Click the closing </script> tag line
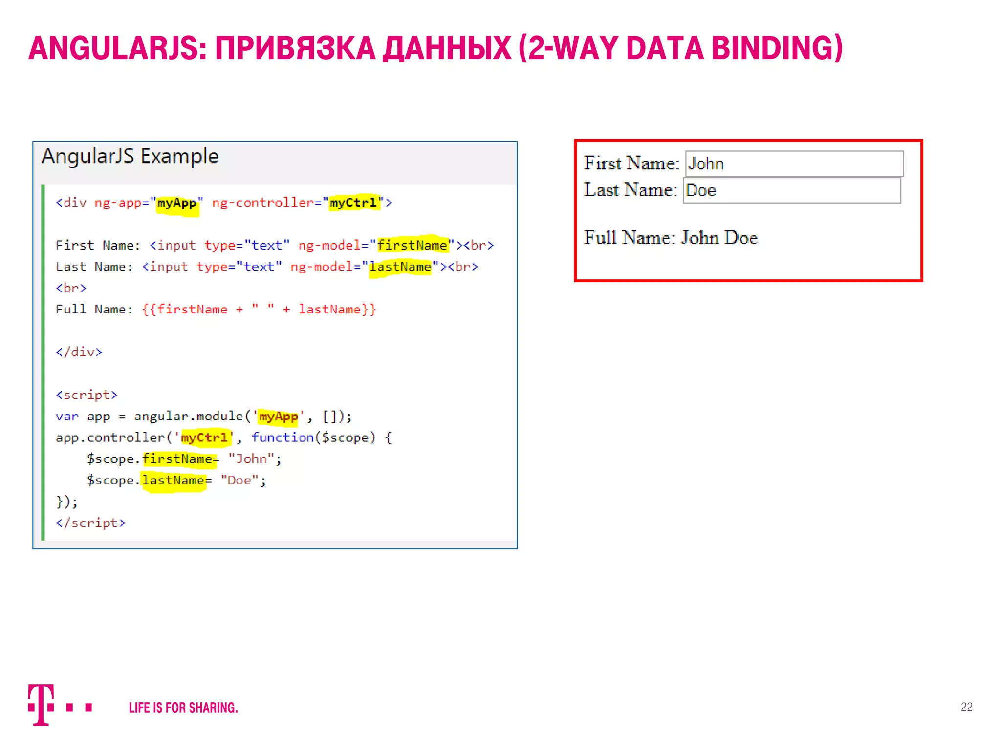Image resolution: width=1001 pixels, height=750 pixels. pyautogui.click(x=90, y=523)
